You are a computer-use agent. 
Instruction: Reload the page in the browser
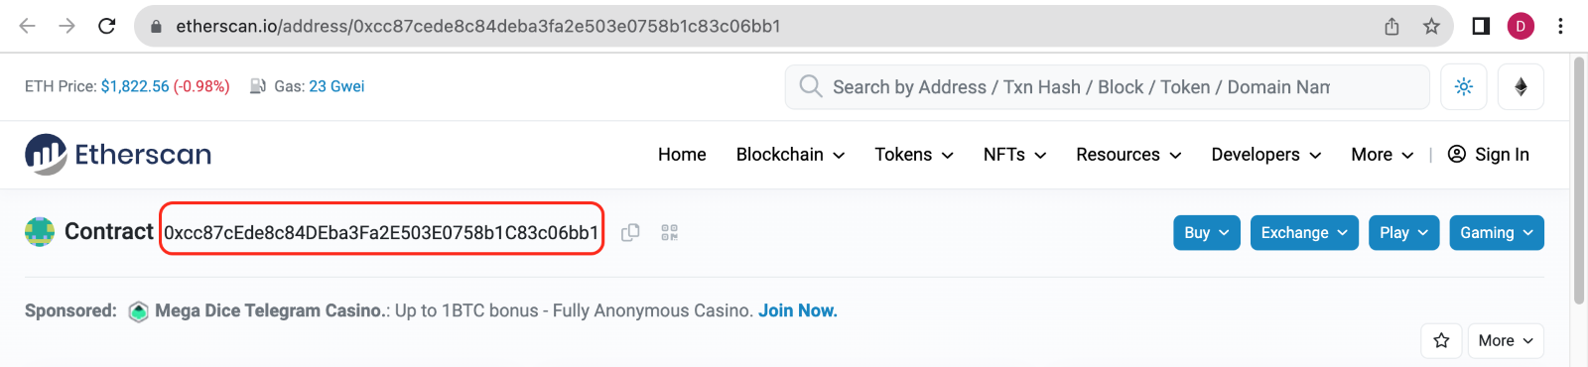(x=107, y=26)
